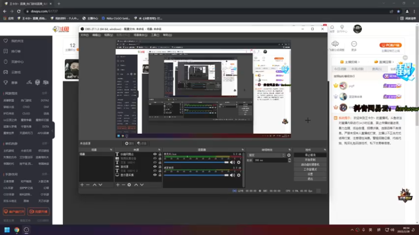Collapse the Douyu left sidebar arrow
The height and width of the screenshot is (235, 419).
click(x=53, y=130)
